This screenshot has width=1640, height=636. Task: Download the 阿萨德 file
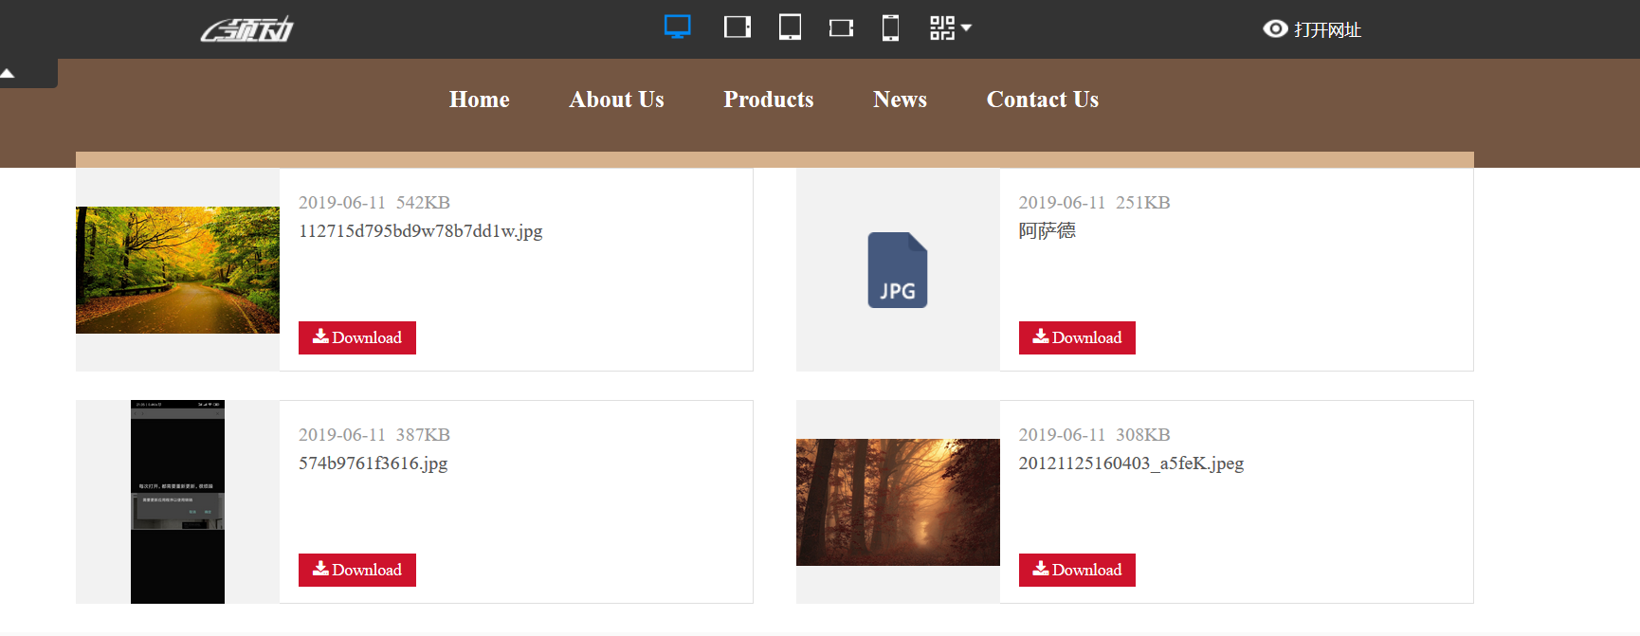(x=1077, y=337)
